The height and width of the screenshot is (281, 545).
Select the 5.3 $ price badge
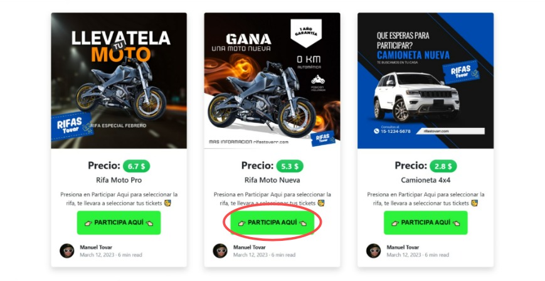(290, 166)
